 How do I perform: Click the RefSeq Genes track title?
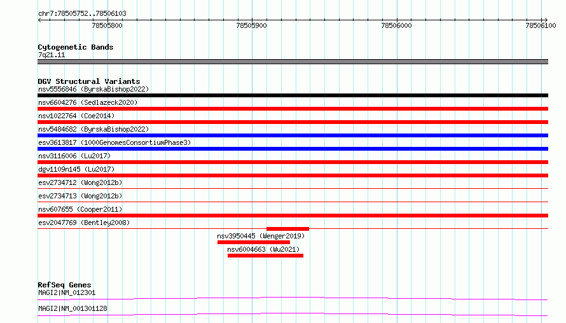[64, 285]
